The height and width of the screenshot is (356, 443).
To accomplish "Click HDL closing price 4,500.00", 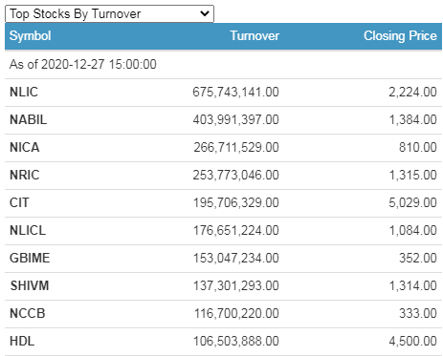I will tap(412, 342).
